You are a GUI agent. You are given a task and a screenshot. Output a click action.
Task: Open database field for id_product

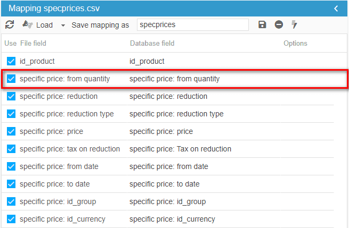click(x=147, y=61)
